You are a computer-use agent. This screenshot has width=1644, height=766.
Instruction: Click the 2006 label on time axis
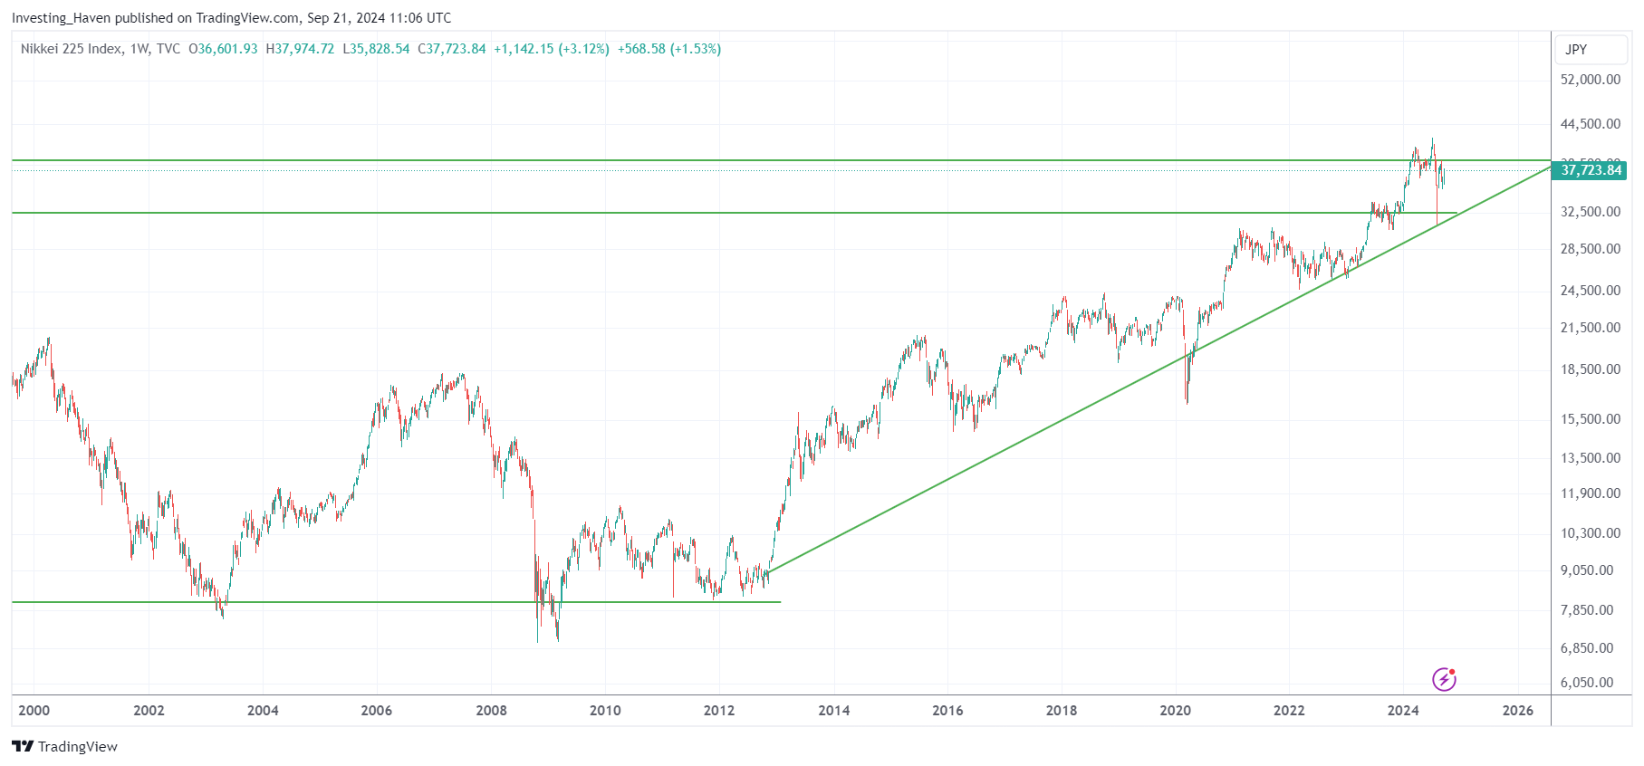(x=377, y=711)
